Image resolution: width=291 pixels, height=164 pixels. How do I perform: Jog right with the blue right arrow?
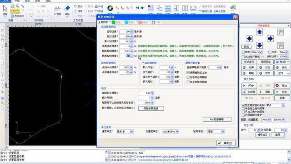tap(270, 39)
